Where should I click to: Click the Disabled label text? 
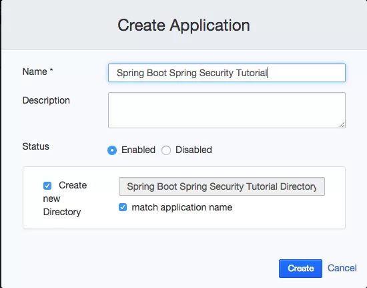pos(194,150)
